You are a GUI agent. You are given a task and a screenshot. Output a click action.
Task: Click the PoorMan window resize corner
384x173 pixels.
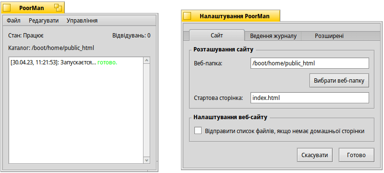point(153,166)
